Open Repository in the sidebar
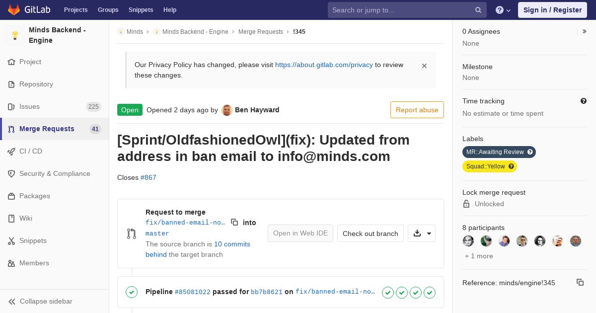This screenshot has height=313, width=596. point(55,84)
